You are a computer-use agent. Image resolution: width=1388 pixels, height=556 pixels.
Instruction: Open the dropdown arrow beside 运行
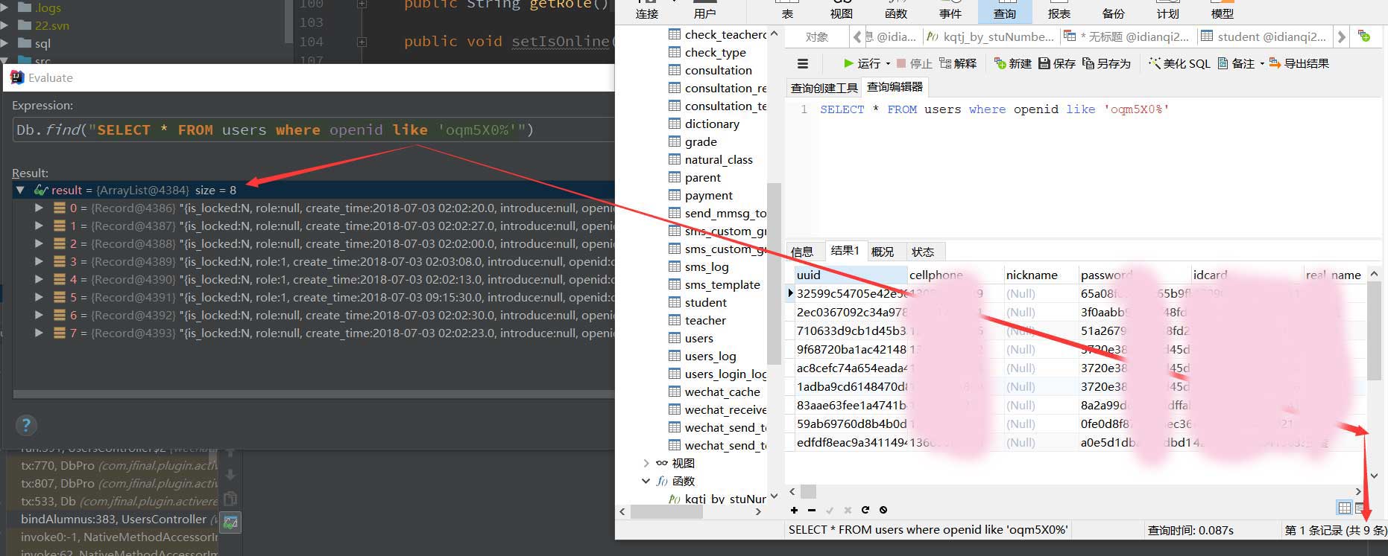(888, 64)
